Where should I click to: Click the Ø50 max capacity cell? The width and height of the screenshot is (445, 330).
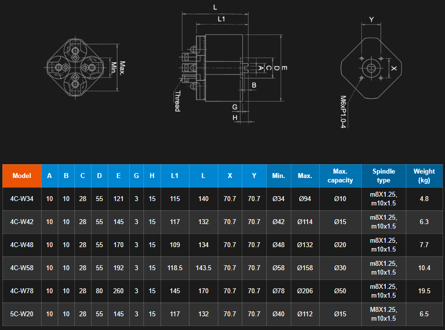(340, 291)
